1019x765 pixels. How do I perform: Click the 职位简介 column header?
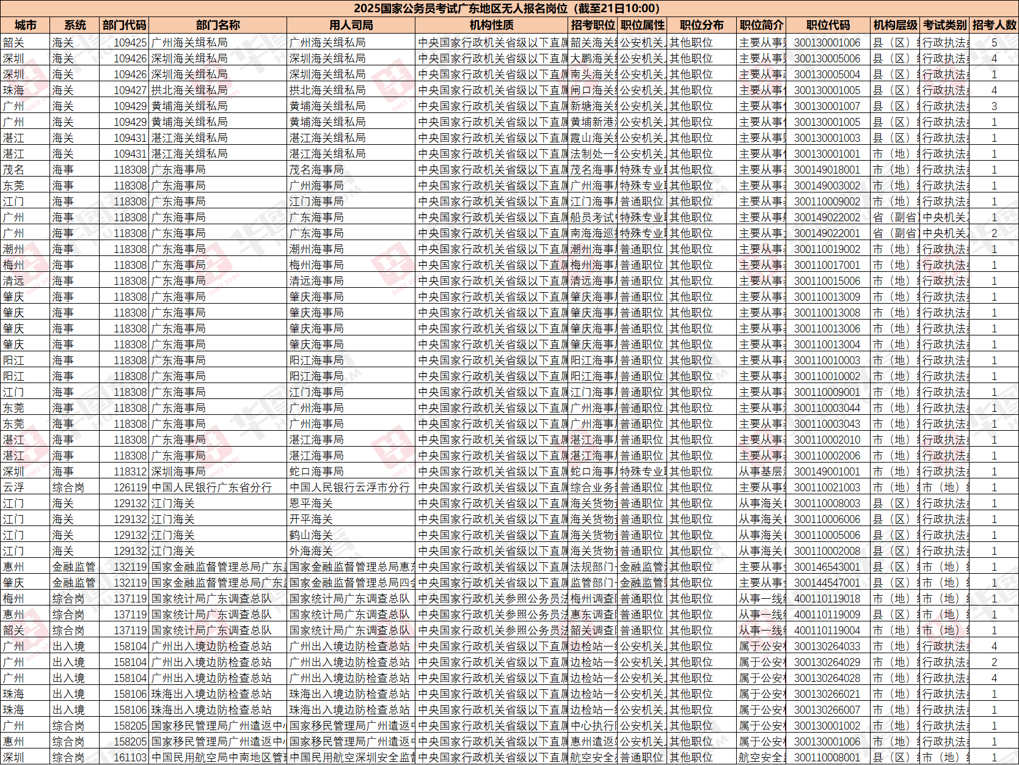coord(761,25)
